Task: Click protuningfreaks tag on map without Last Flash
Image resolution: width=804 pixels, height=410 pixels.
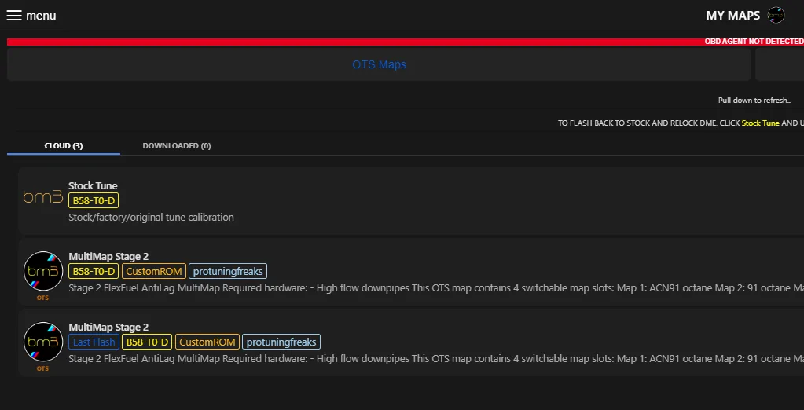Action: [228, 271]
